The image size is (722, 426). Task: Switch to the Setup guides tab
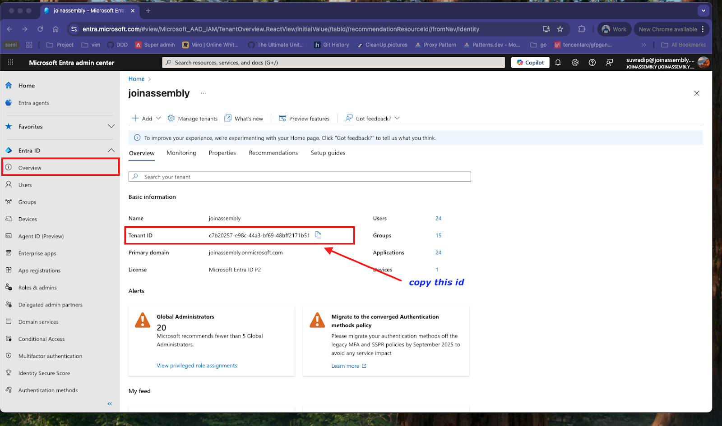coord(328,153)
